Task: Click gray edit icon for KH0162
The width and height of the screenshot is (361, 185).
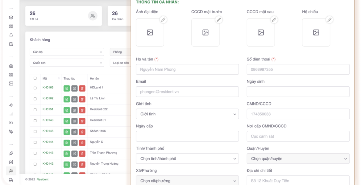Action: coord(74,99)
